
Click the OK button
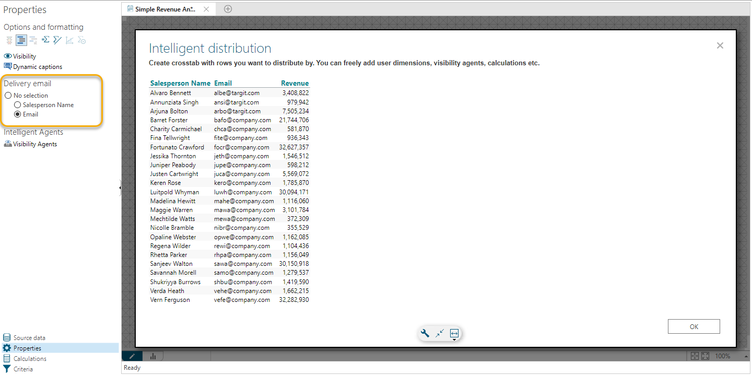click(694, 326)
